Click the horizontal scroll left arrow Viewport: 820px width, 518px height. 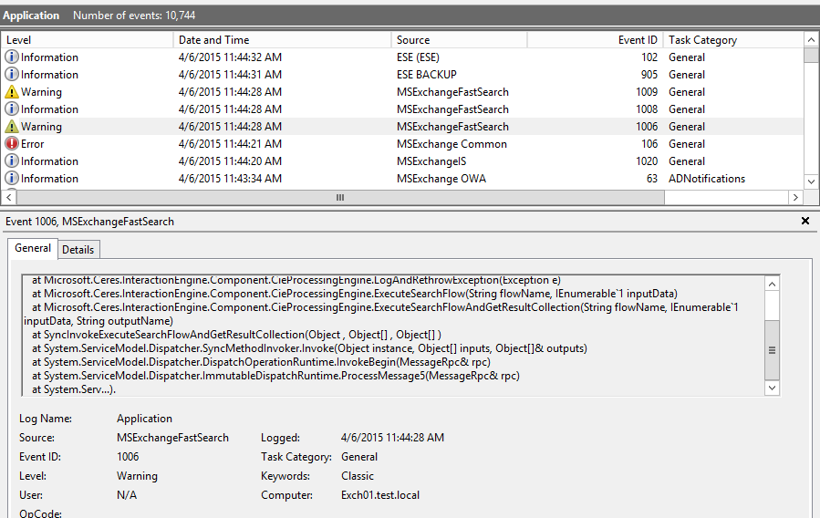point(9,197)
